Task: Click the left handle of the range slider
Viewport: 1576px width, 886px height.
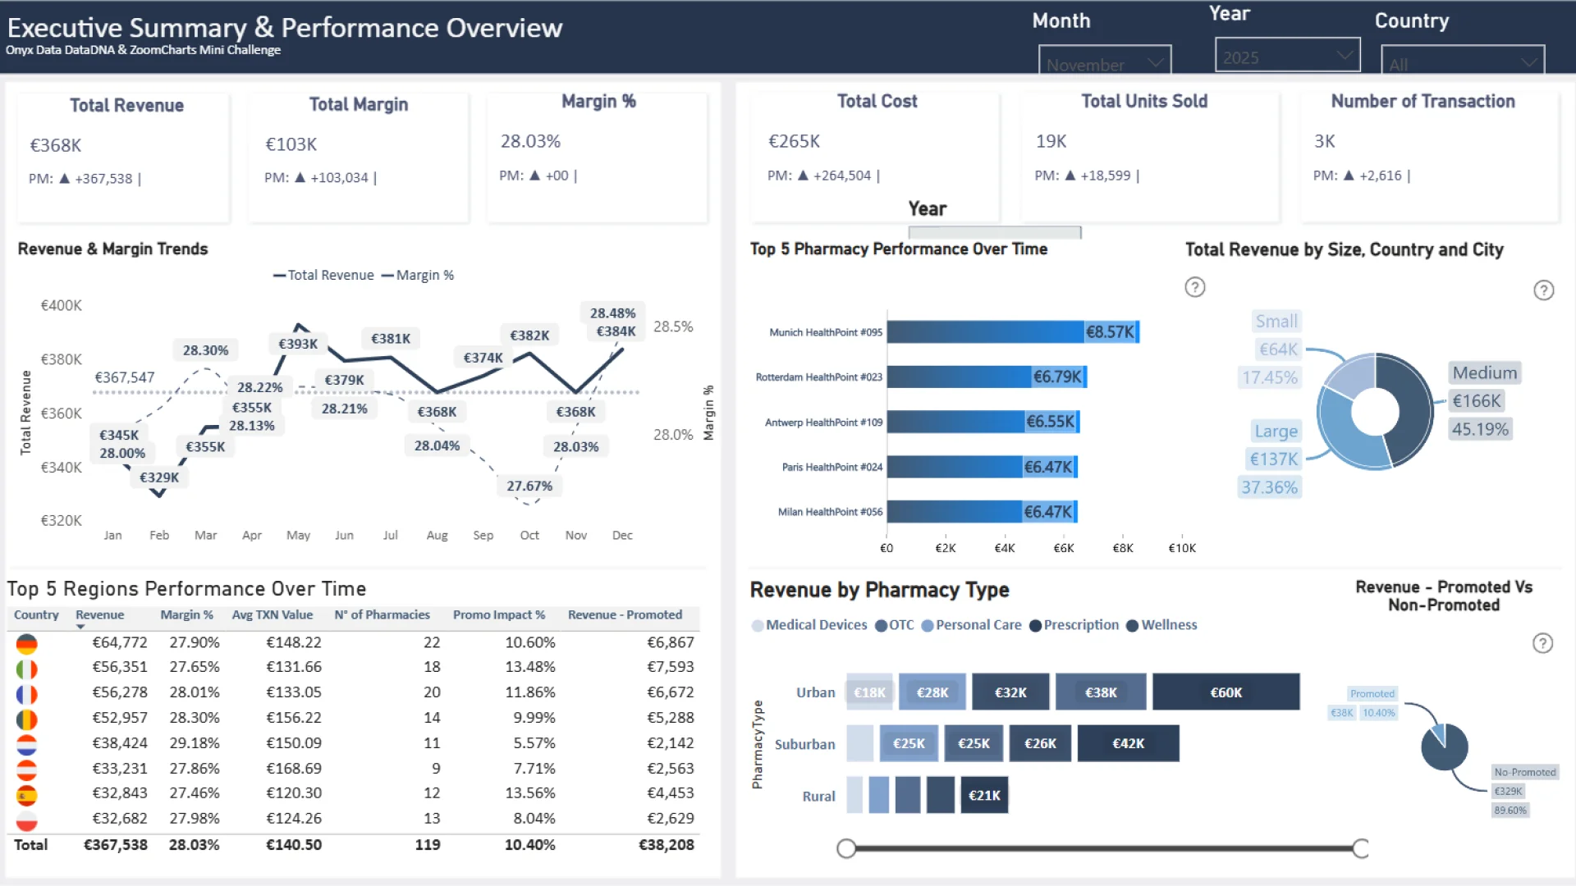Action: (846, 848)
